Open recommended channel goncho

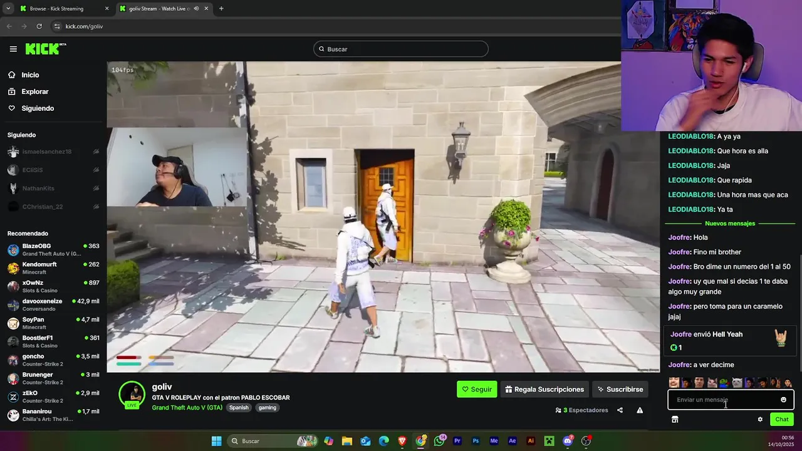click(x=53, y=360)
